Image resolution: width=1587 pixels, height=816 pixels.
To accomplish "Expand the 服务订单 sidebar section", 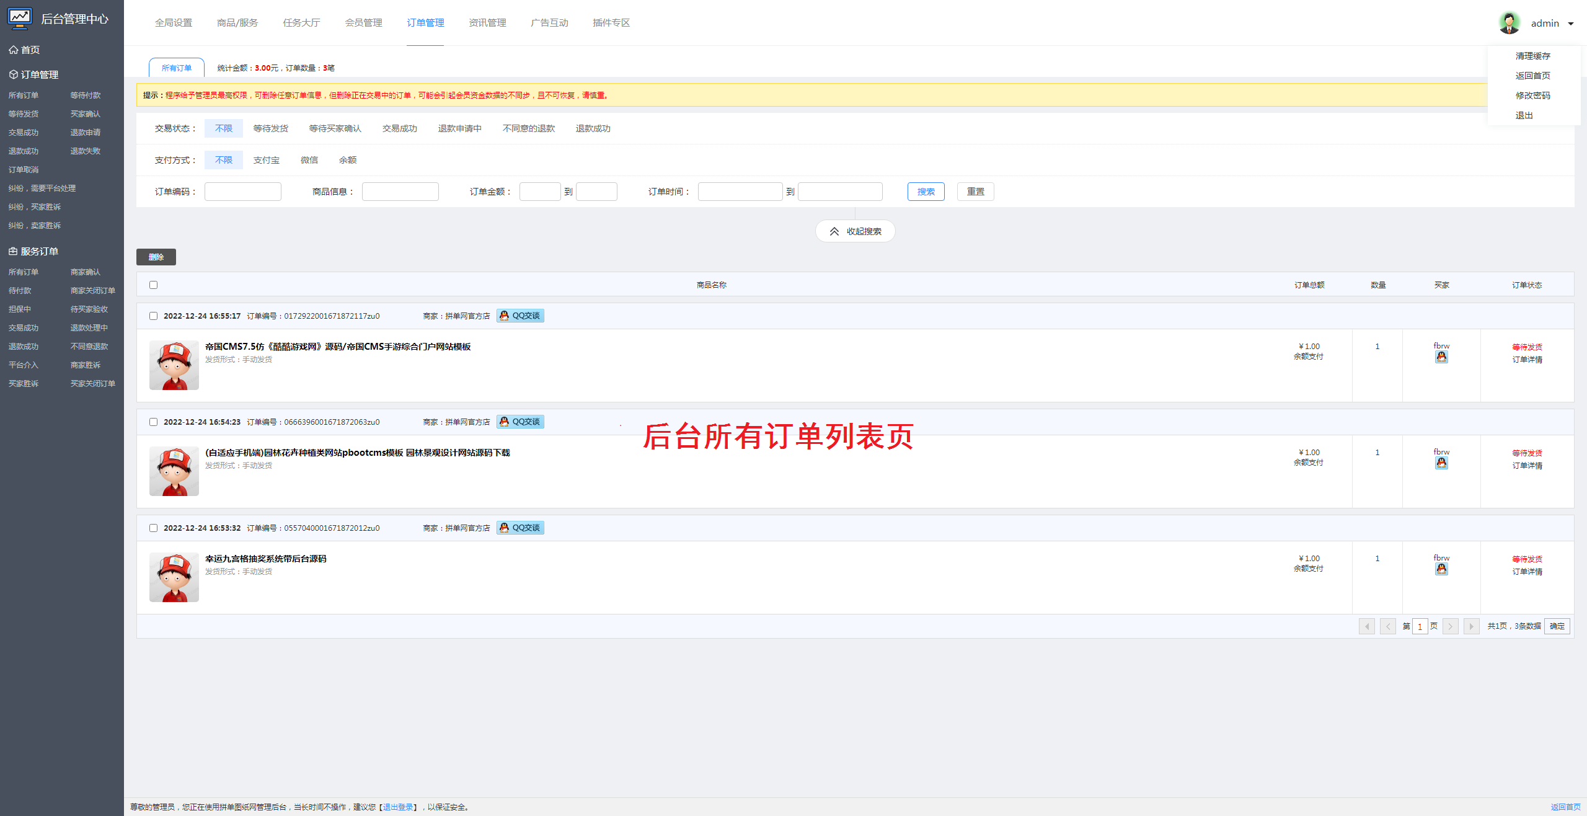I will click(x=33, y=251).
